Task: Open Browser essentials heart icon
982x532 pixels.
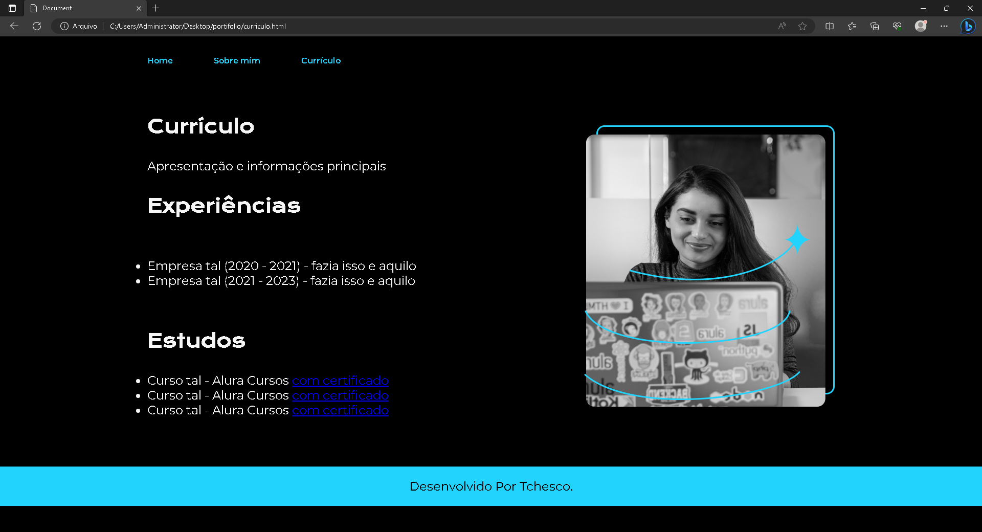Action: [x=897, y=26]
